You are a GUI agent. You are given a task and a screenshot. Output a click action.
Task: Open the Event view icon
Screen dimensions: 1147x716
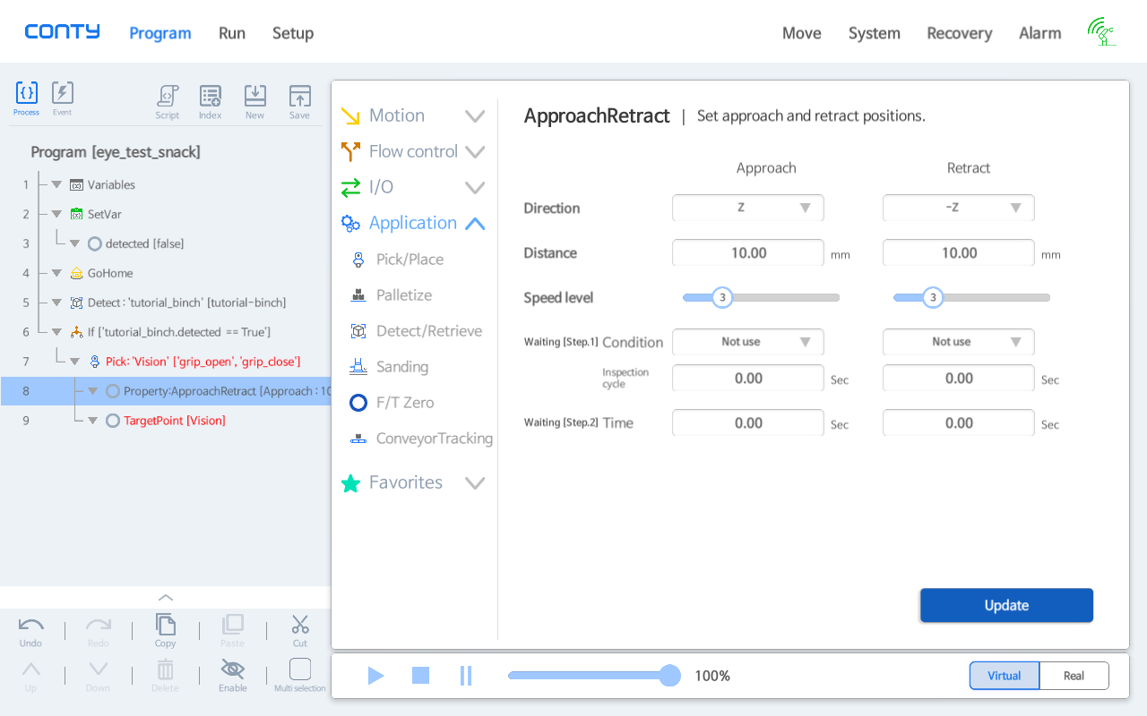pyautogui.click(x=62, y=98)
